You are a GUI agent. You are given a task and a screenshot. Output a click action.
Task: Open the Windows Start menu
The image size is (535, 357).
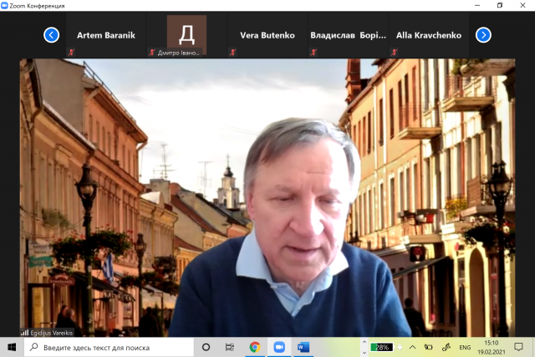click(x=12, y=347)
